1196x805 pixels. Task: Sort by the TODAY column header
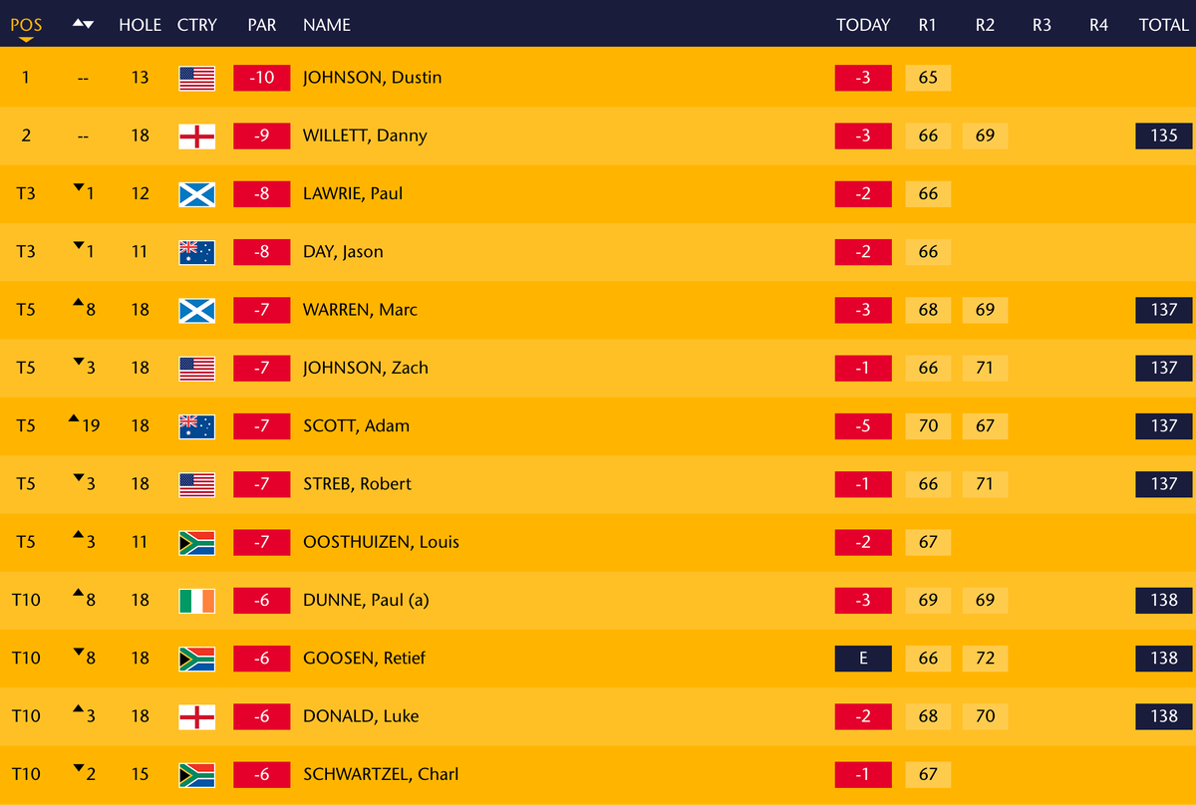pos(863,25)
